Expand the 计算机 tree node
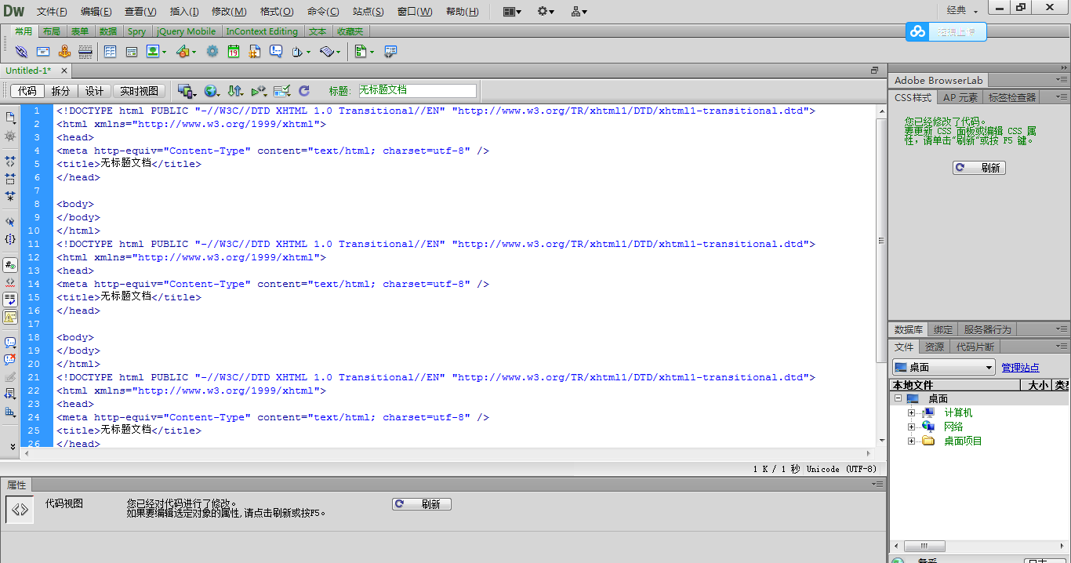The image size is (1071, 563). point(911,412)
